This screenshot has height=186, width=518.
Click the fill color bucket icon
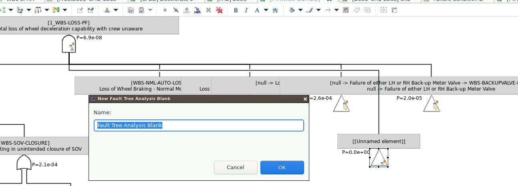point(292,10)
